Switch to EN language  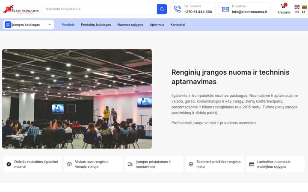tap(296, 12)
